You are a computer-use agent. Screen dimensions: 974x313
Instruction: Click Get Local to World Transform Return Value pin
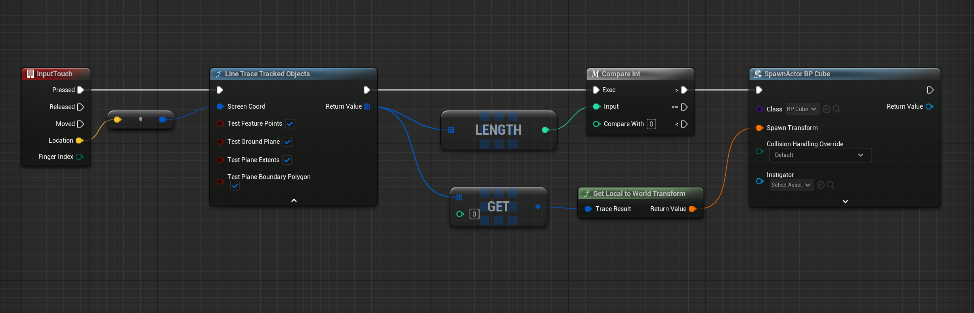tap(692, 209)
